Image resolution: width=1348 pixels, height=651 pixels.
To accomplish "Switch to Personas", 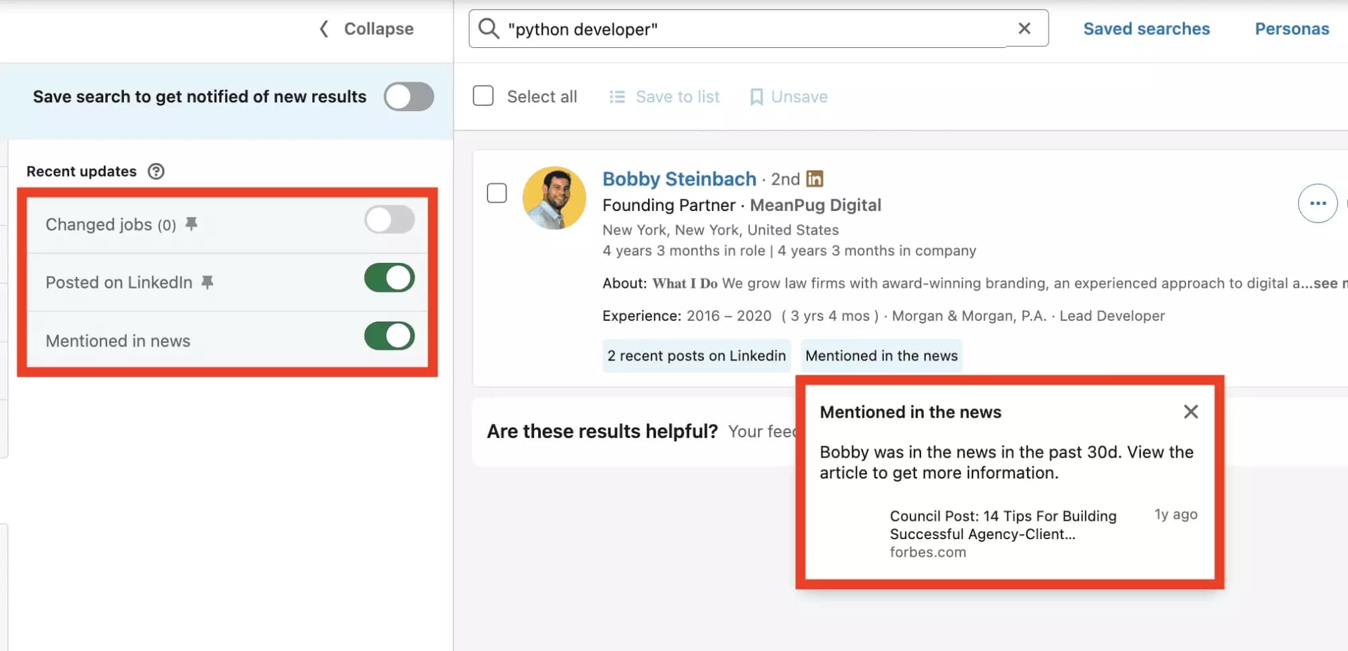I will (x=1291, y=28).
